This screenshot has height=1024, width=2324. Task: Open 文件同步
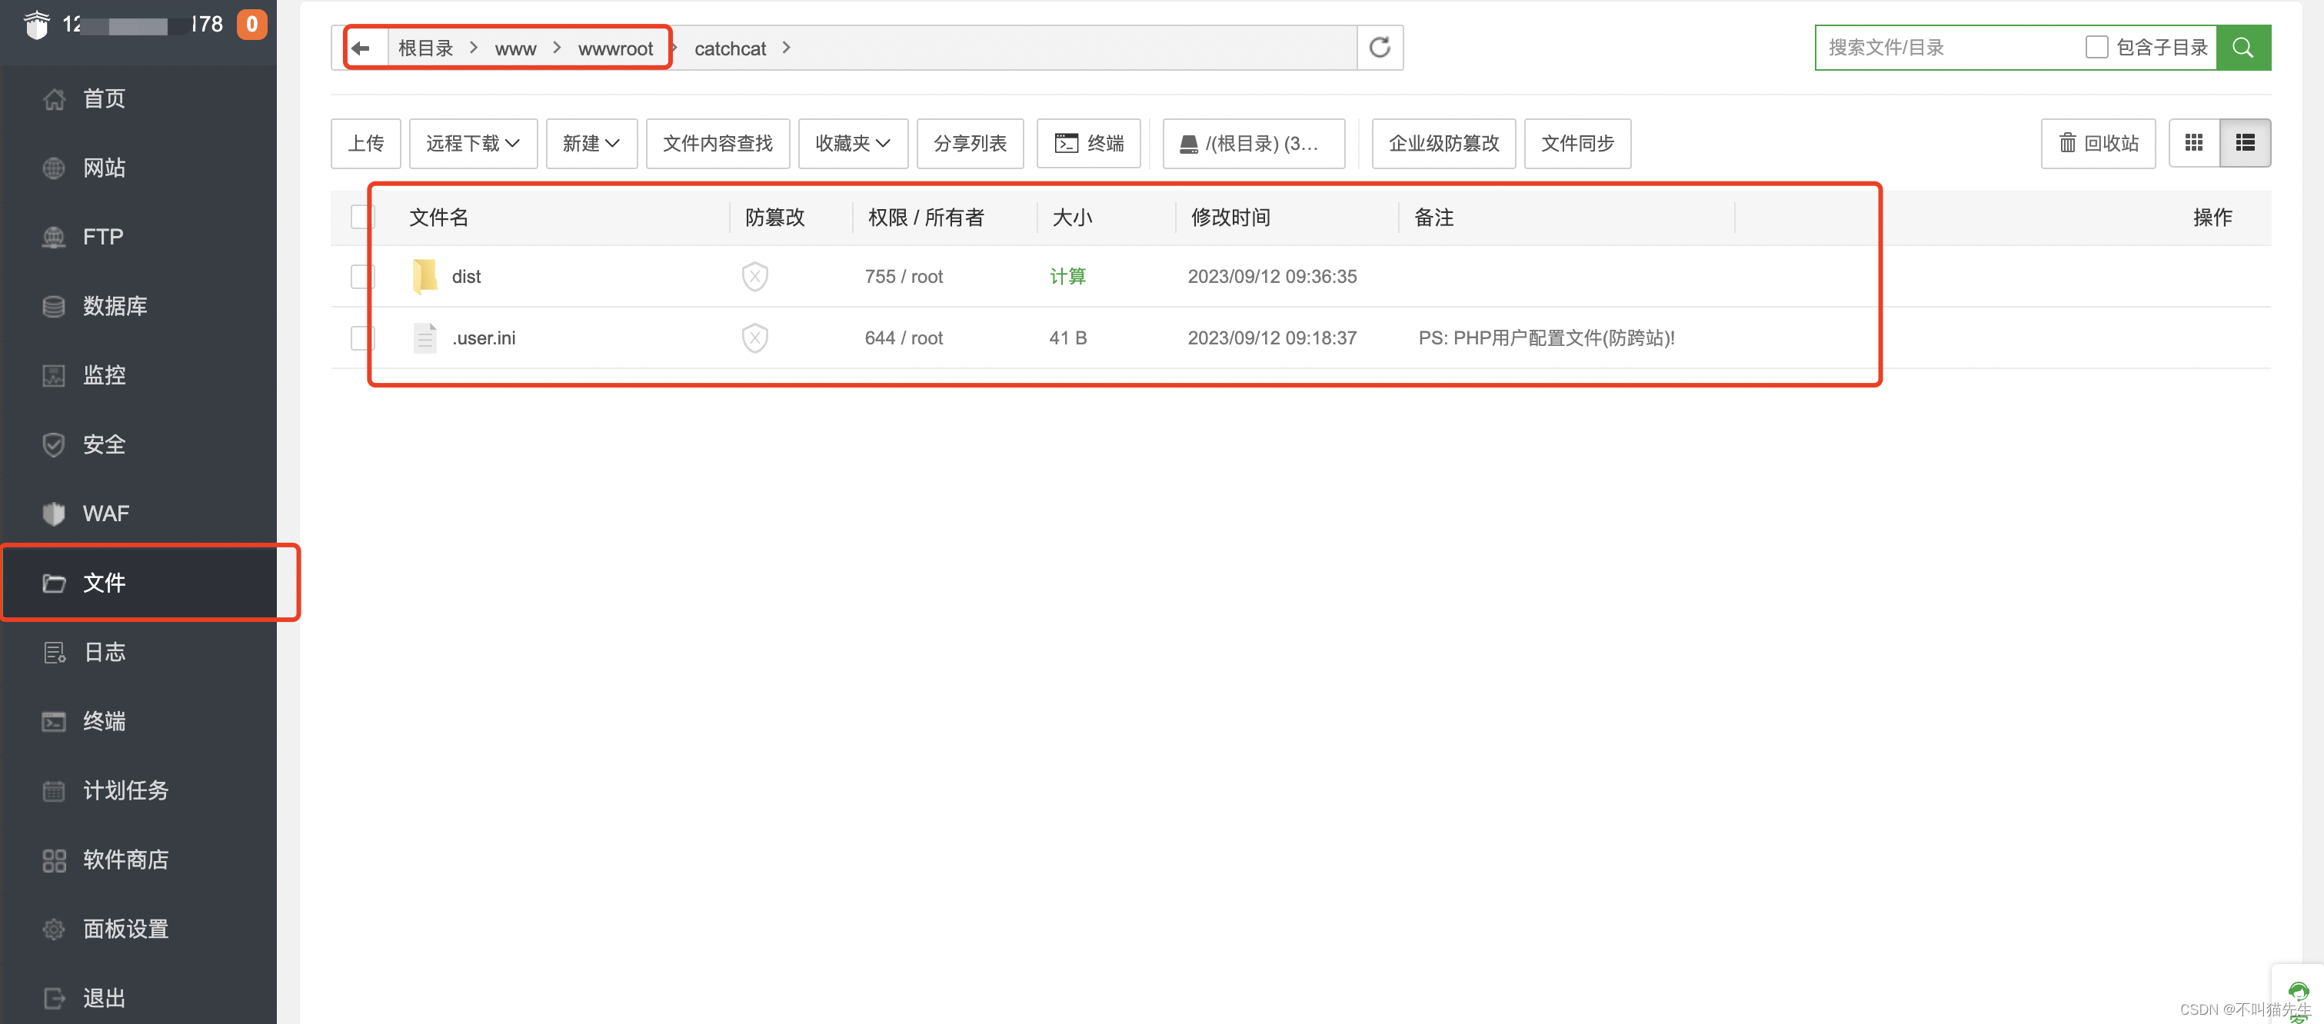coord(1577,142)
